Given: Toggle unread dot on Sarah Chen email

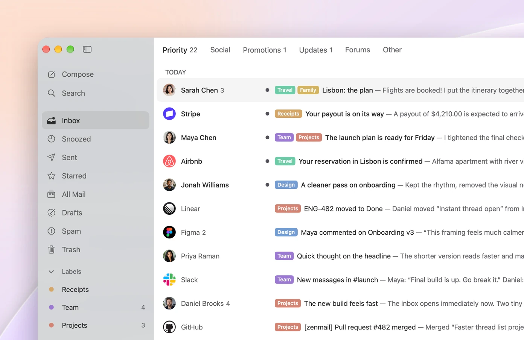Looking at the screenshot, I should tap(267, 90).
